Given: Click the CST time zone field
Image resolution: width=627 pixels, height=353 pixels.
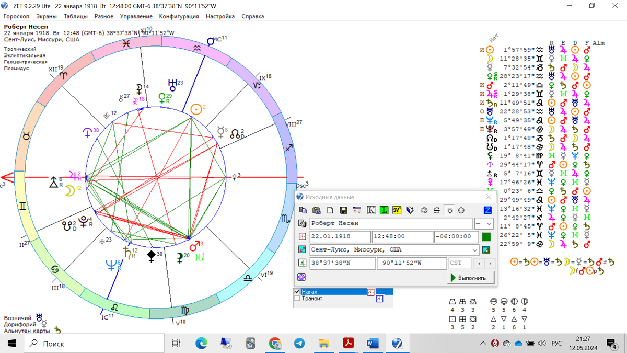Looking at the screenshot, I should tap(460, 263).
